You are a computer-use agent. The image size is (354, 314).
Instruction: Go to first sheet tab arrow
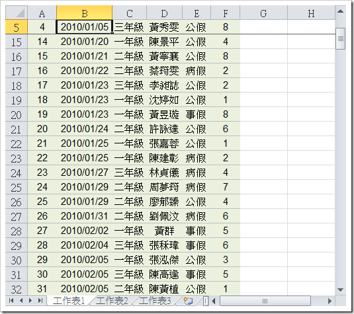pyautogui.click(x=11, y=301)
